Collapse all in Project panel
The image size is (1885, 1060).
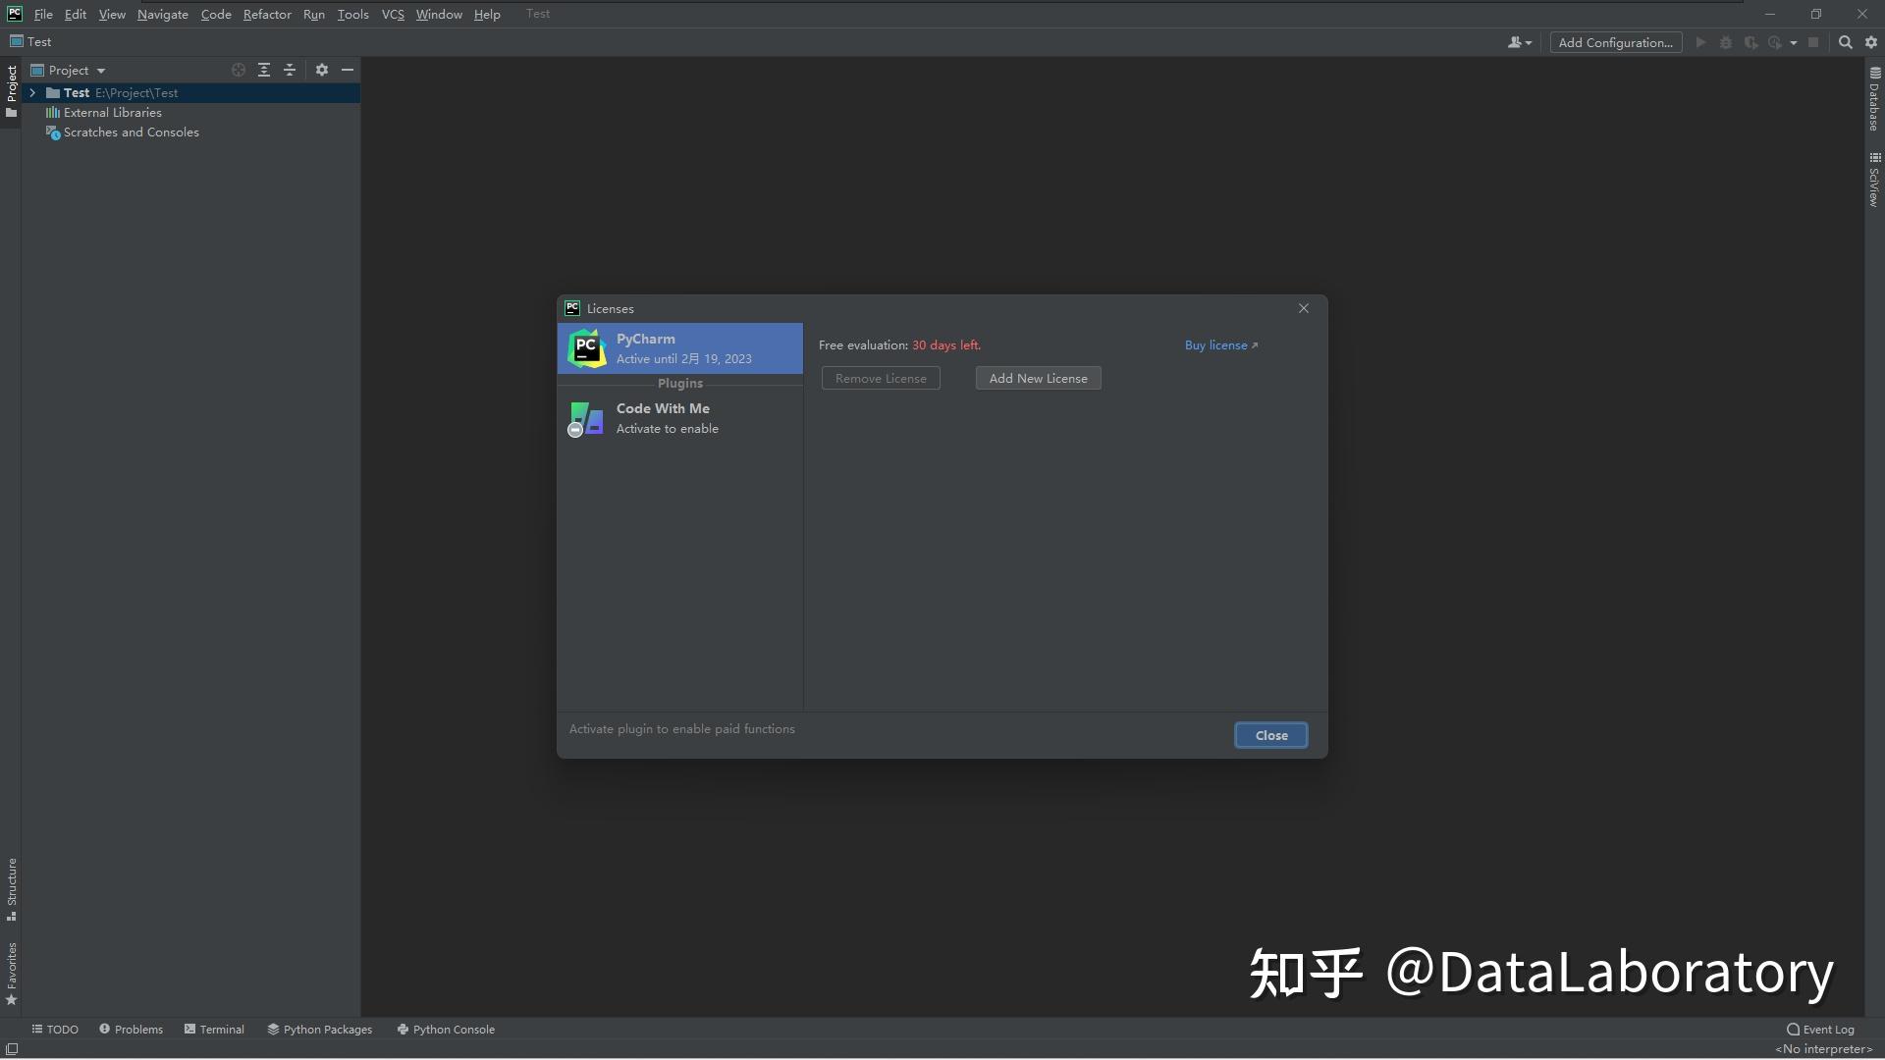(290, 70)
